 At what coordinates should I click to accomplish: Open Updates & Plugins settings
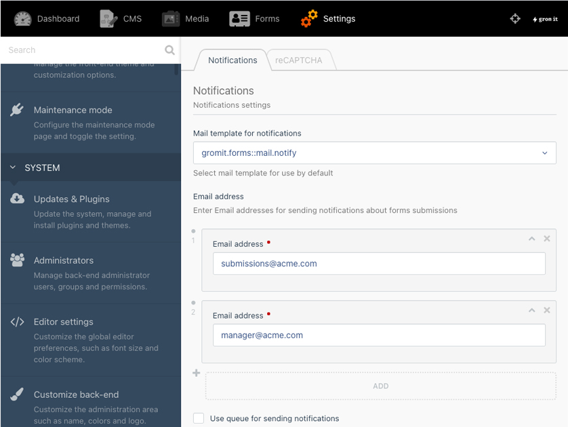click(x=91, y=211)
